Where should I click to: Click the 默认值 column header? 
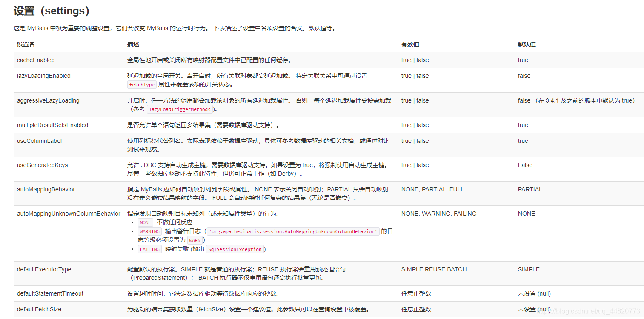click(527, 44)
